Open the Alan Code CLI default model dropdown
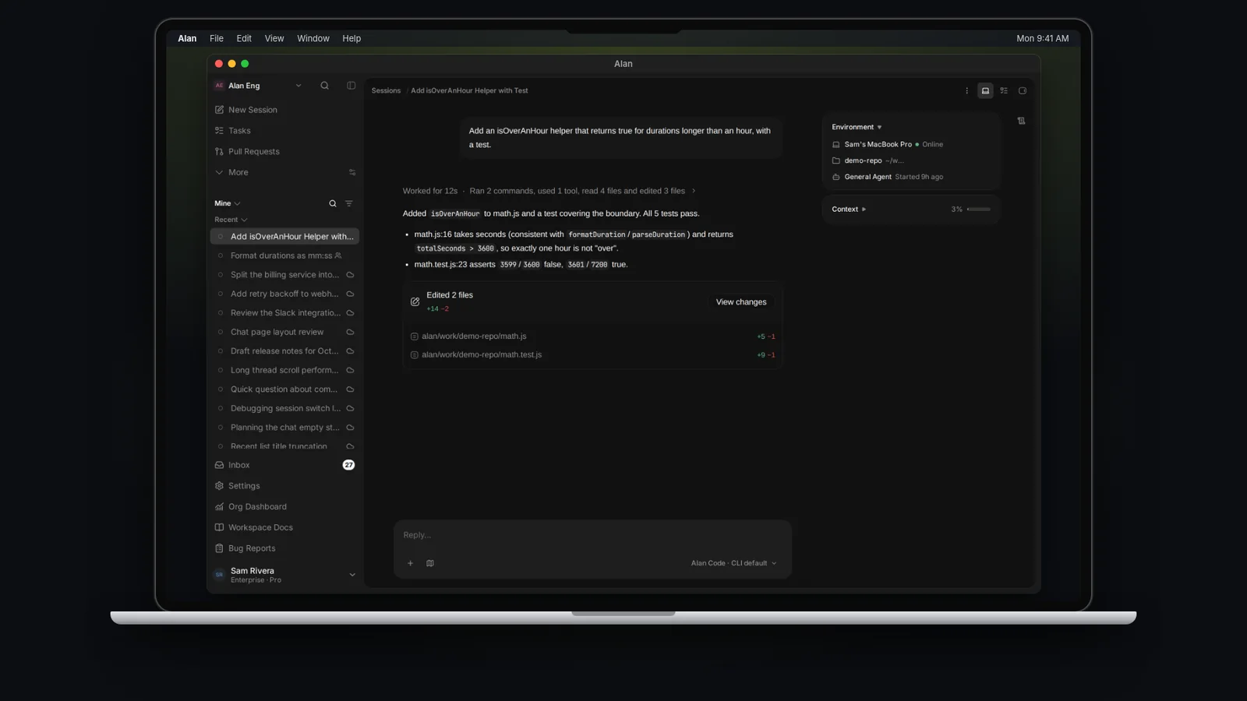 [x=733, y=563]
